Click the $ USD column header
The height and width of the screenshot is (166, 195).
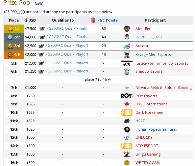point(30,20)
